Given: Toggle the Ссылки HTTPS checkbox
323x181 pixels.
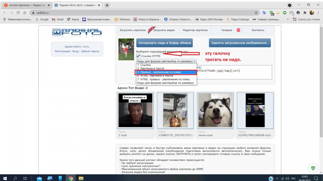Looking at the screenshot, I should coord(138,56).
